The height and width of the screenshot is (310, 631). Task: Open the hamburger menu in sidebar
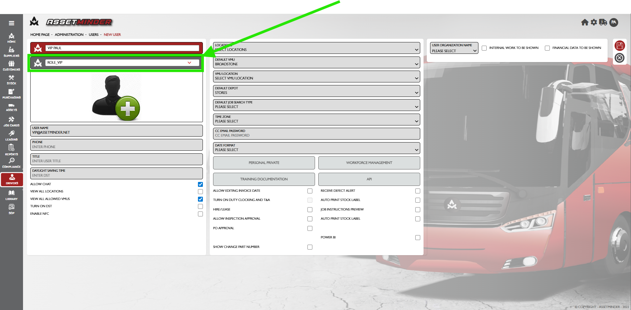point(12,23)
